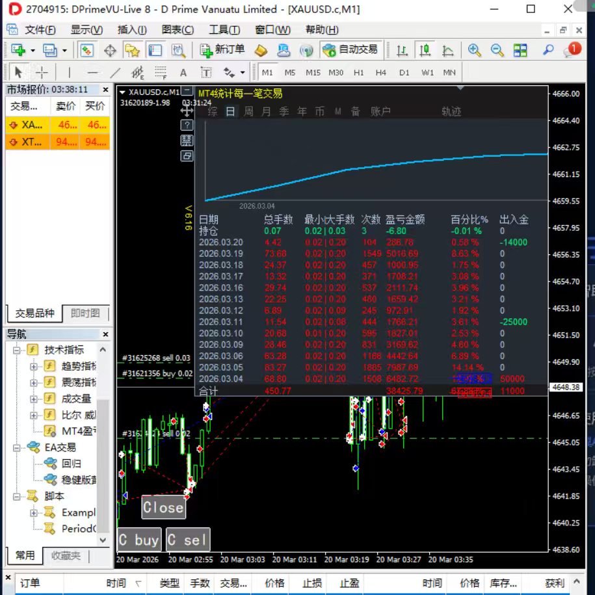The width and height of the screenshot is (595, 595).
Task: Open the profiles dropdown arrow
Action: 64,51
